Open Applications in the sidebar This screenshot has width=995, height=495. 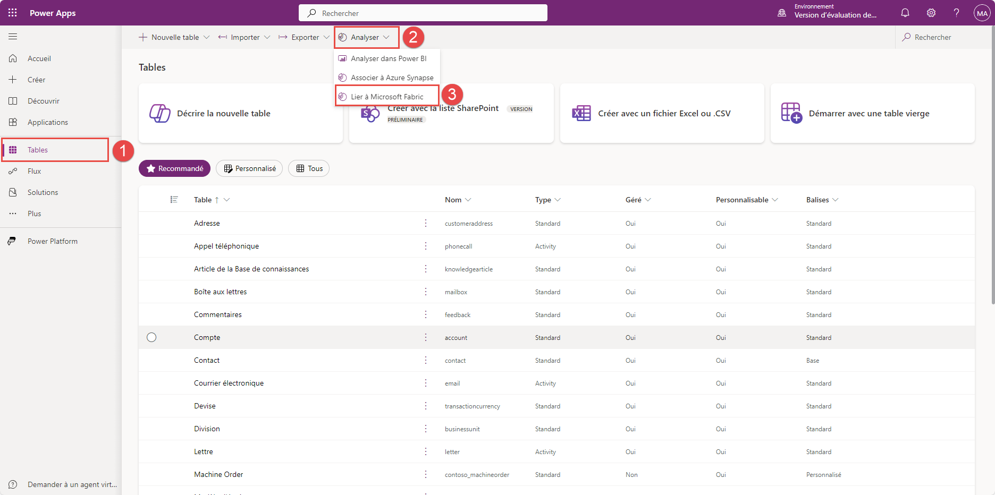48,122
